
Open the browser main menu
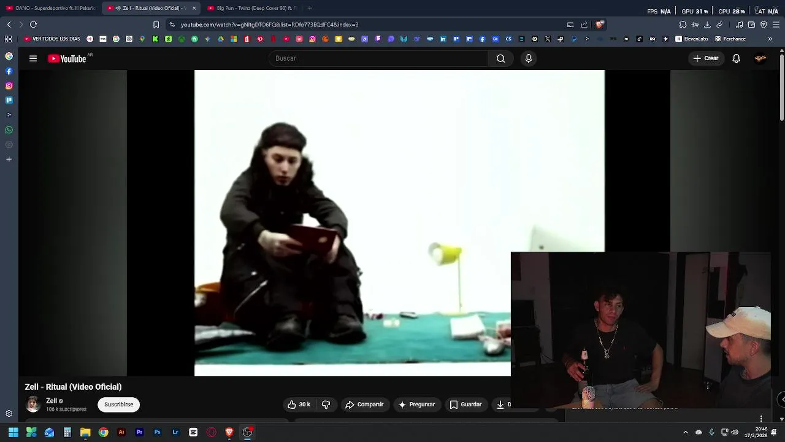pyautogui.click(x=776, y=25)
